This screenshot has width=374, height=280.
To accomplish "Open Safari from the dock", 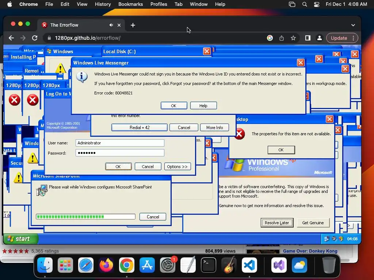I will tap(85, 265).
